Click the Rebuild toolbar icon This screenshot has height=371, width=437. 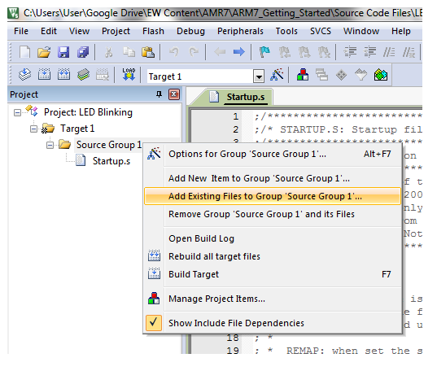(x=63, y=75)
